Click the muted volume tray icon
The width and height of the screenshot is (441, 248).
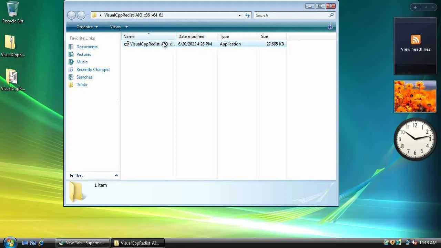click(414, 242)
